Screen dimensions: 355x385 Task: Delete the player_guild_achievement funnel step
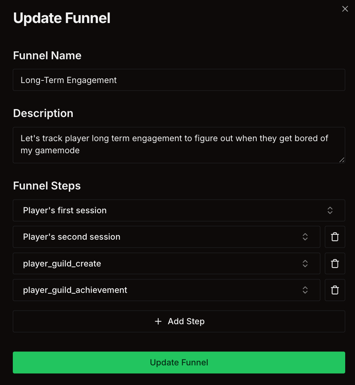click(335, 290)
